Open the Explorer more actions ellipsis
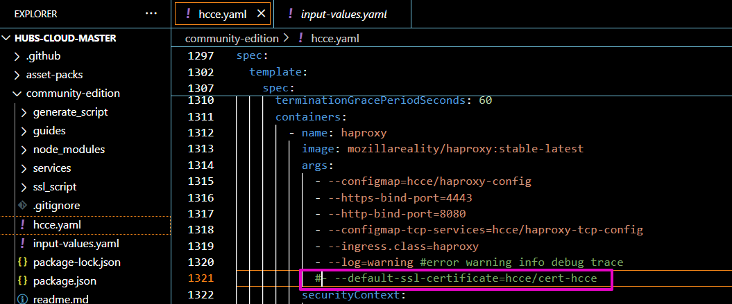The height and width of the screenshot is (304, 732). click(151, 14)
